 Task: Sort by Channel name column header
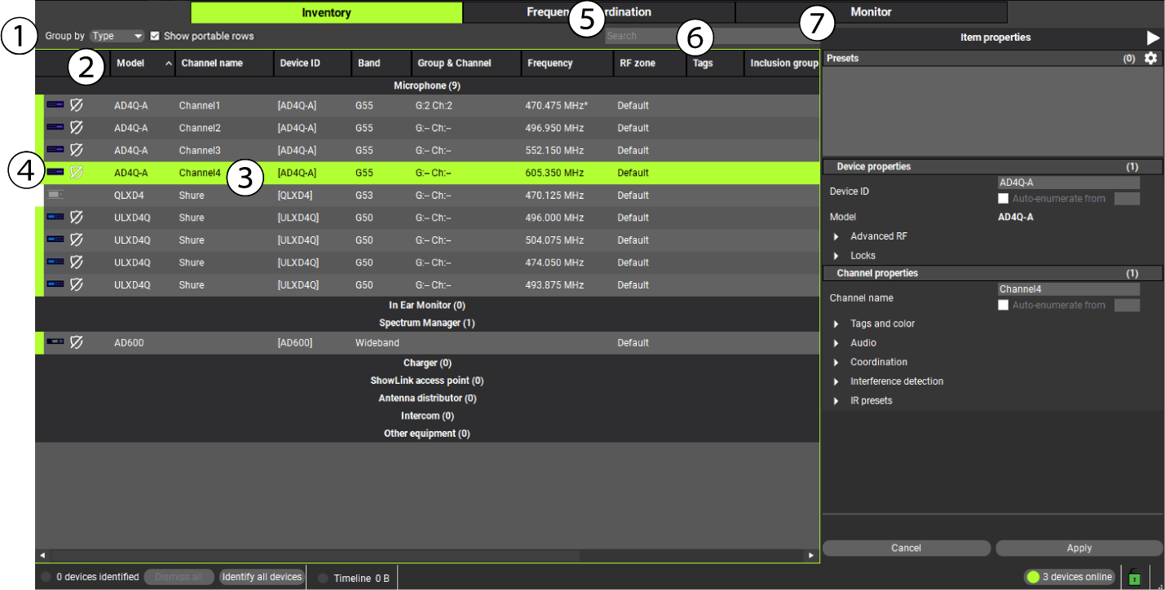224,63
